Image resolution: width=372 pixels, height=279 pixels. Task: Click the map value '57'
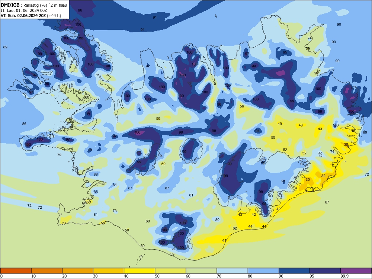click(64, 223)
